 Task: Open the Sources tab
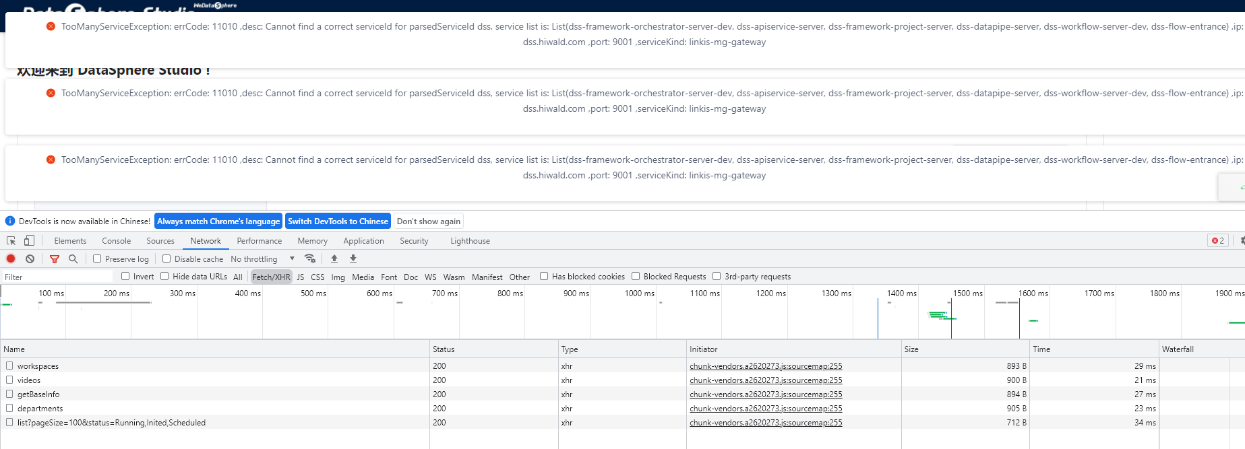[x=160, y=240]
